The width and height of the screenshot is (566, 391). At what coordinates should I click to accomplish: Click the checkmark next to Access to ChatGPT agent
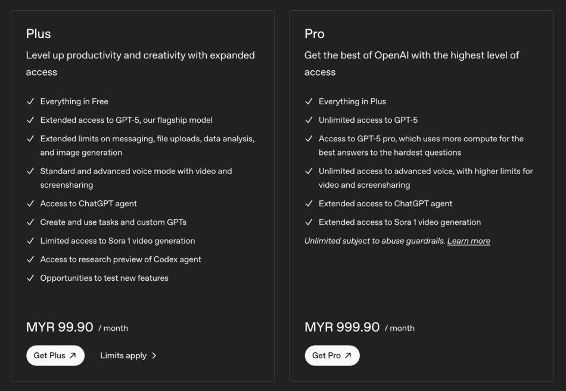coord(30,203)
